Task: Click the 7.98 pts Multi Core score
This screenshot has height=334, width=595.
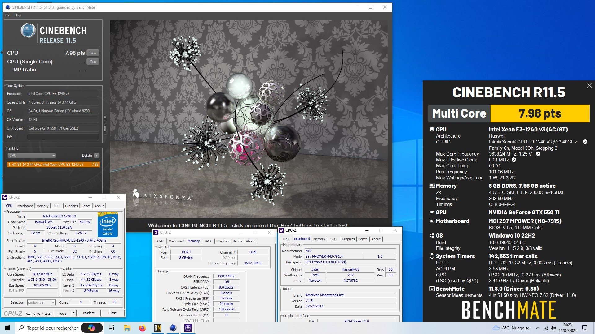Action: pyautogui.click(x=540, y=113)
